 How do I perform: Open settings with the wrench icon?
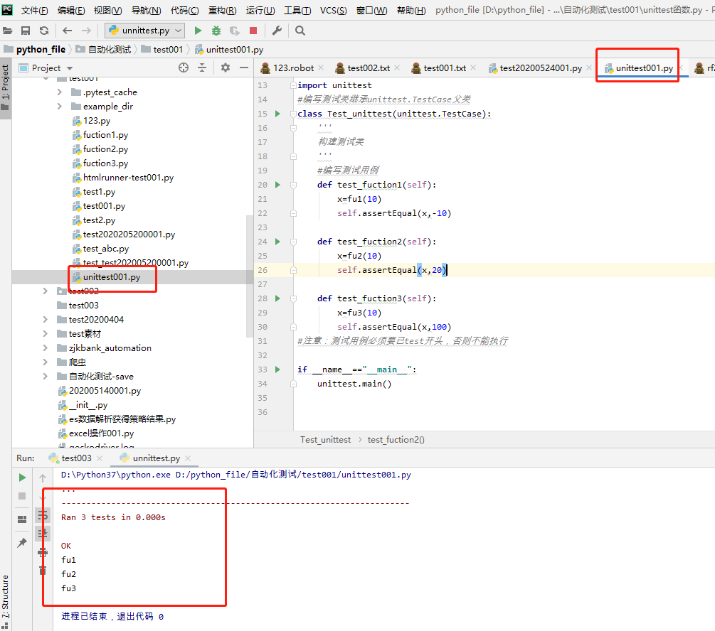tap(277, 31)
